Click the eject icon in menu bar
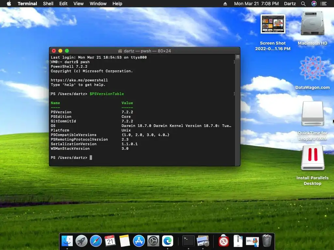This screenshot has height=250, width=334. pos(225,4)
